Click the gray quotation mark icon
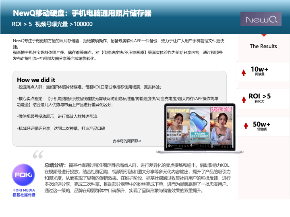290x217 pixels. [38, 154]
